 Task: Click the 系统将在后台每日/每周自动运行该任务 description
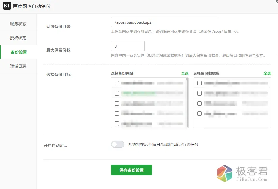(x=163, y=145)
